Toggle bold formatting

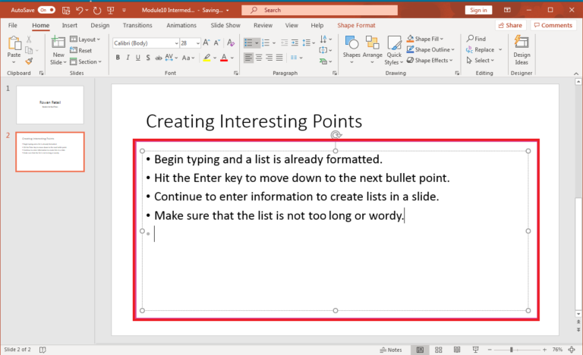[117, 58]
